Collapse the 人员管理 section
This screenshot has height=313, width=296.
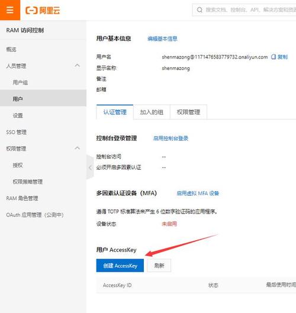[78, 66]
